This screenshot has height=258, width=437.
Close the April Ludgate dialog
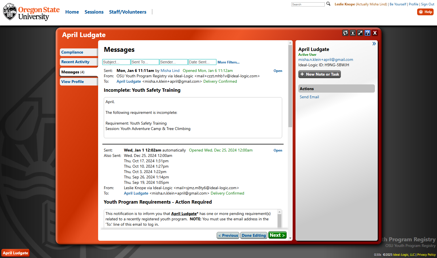click(375, 33)
